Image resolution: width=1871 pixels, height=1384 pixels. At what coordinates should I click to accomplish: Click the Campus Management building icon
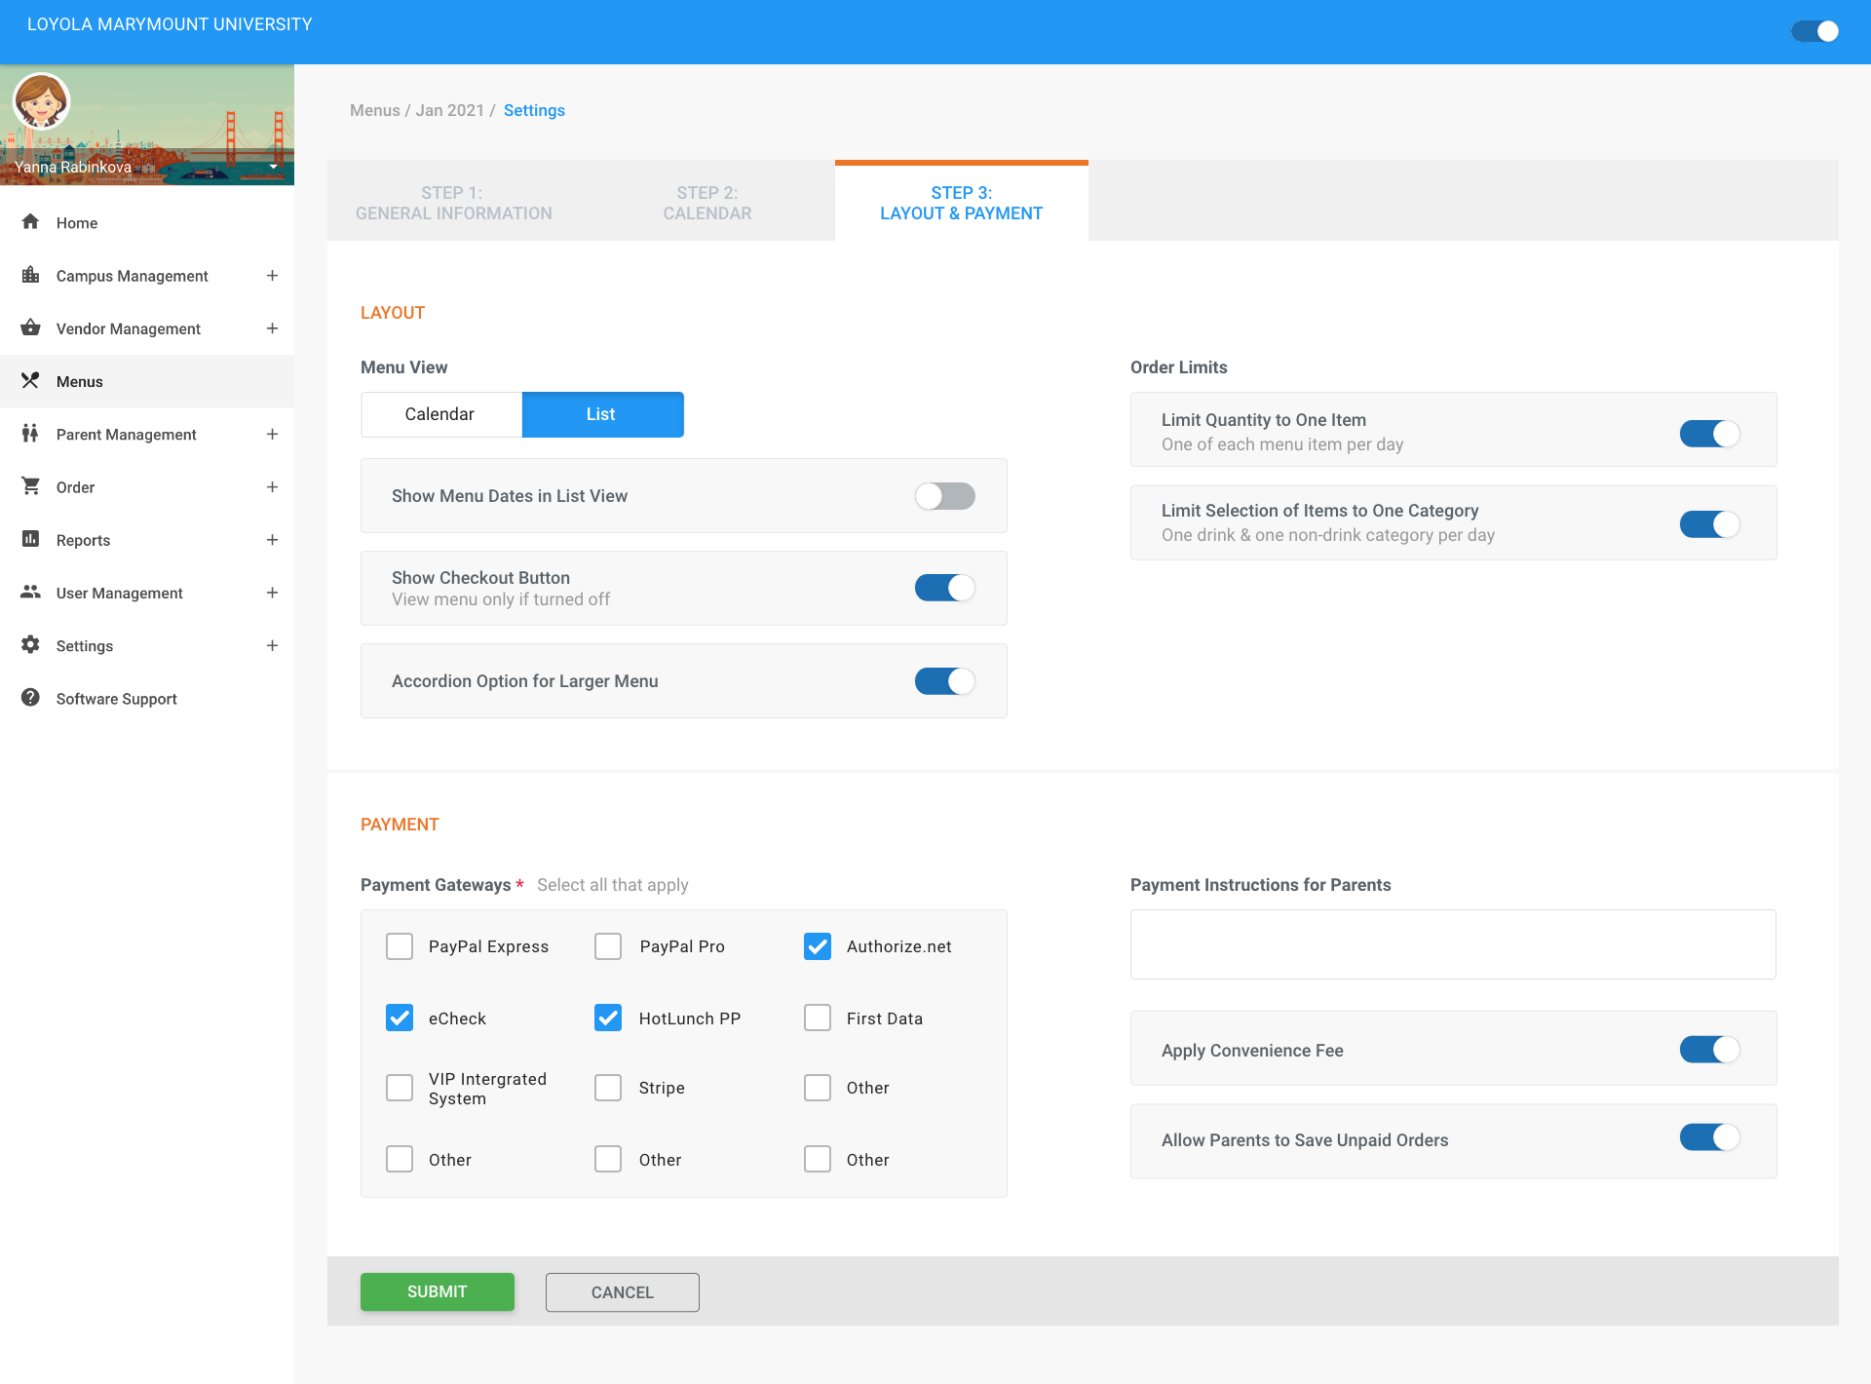pos(30,276)
